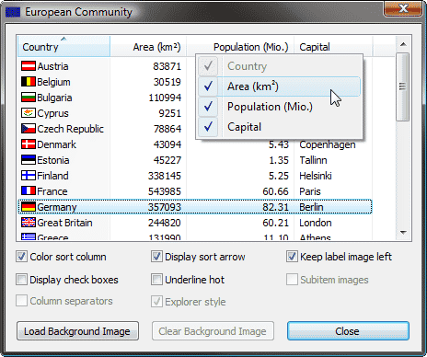Select the Great Britain row name

(64, 223)
